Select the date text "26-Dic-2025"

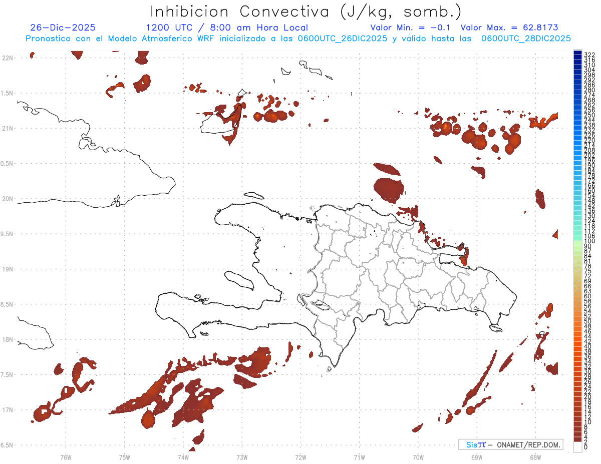click(x=63, y=28)
